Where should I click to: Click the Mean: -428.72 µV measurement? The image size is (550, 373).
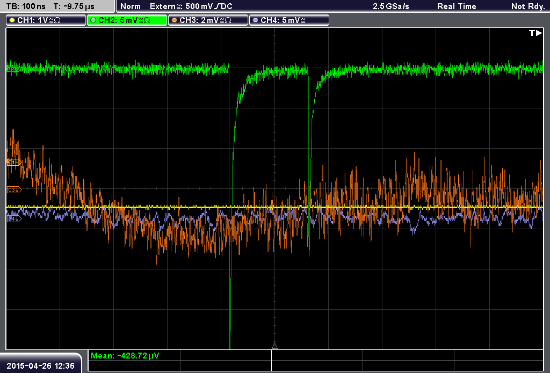coord(125,355)
